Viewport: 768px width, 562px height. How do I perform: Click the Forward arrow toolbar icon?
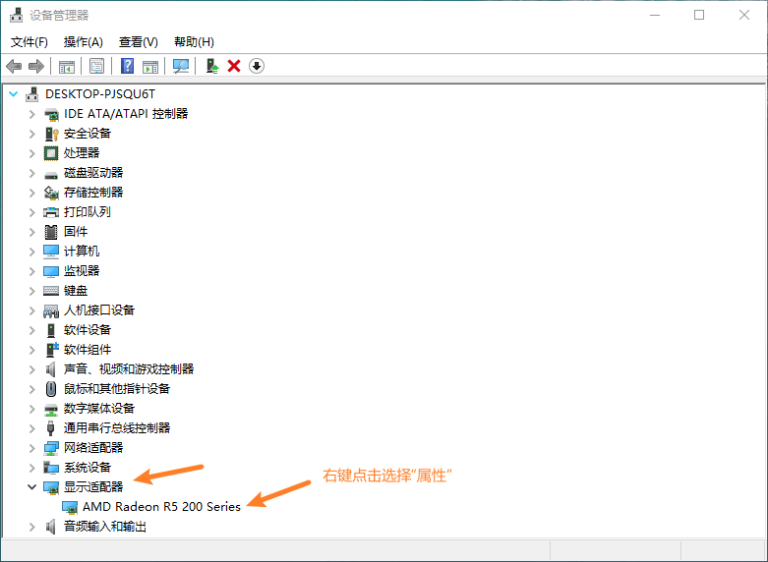pyautogui.click(x=36, y=66)
